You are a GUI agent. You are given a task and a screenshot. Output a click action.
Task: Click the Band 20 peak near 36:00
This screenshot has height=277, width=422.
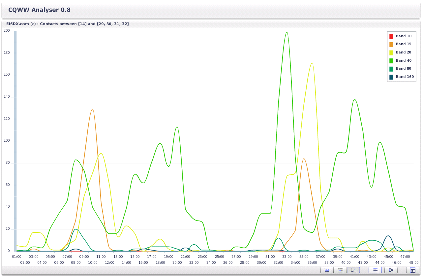[x=312, y=63]
